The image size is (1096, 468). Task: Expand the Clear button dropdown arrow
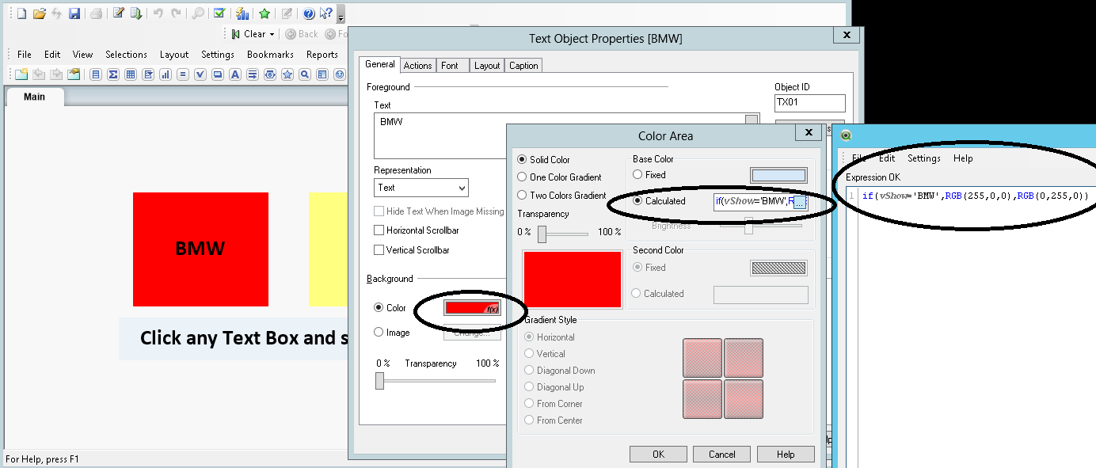[272, 34]
